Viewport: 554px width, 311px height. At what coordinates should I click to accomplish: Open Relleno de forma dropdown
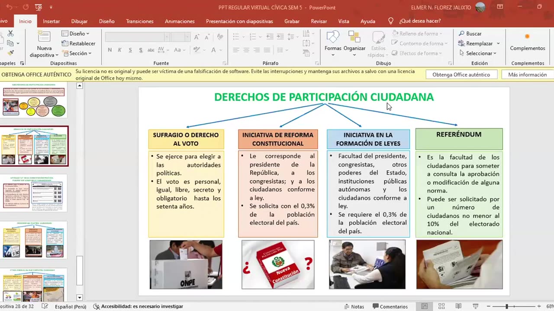coord(417,34)
